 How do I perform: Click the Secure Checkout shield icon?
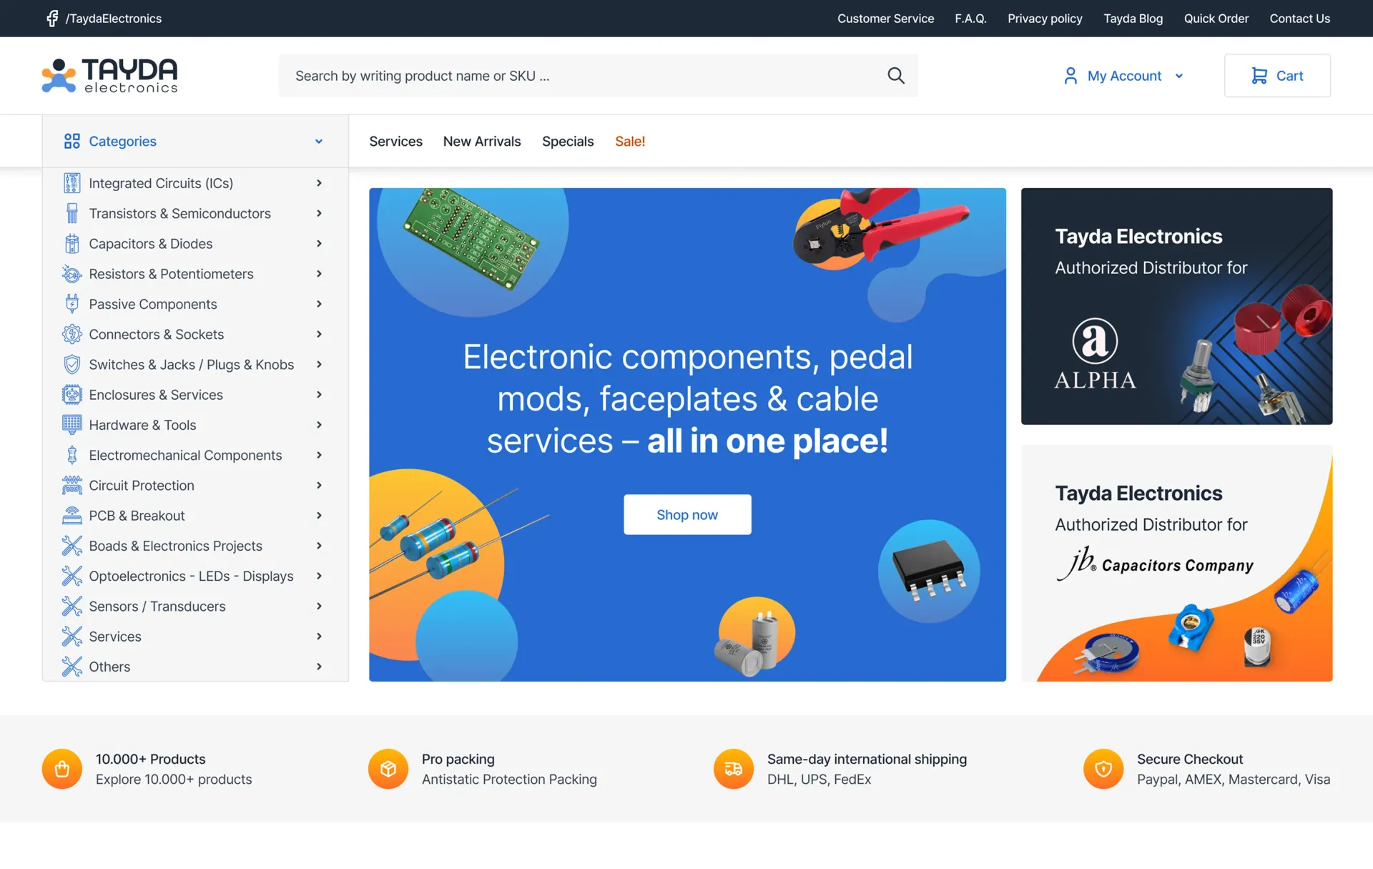click(x=1103, y=769)
